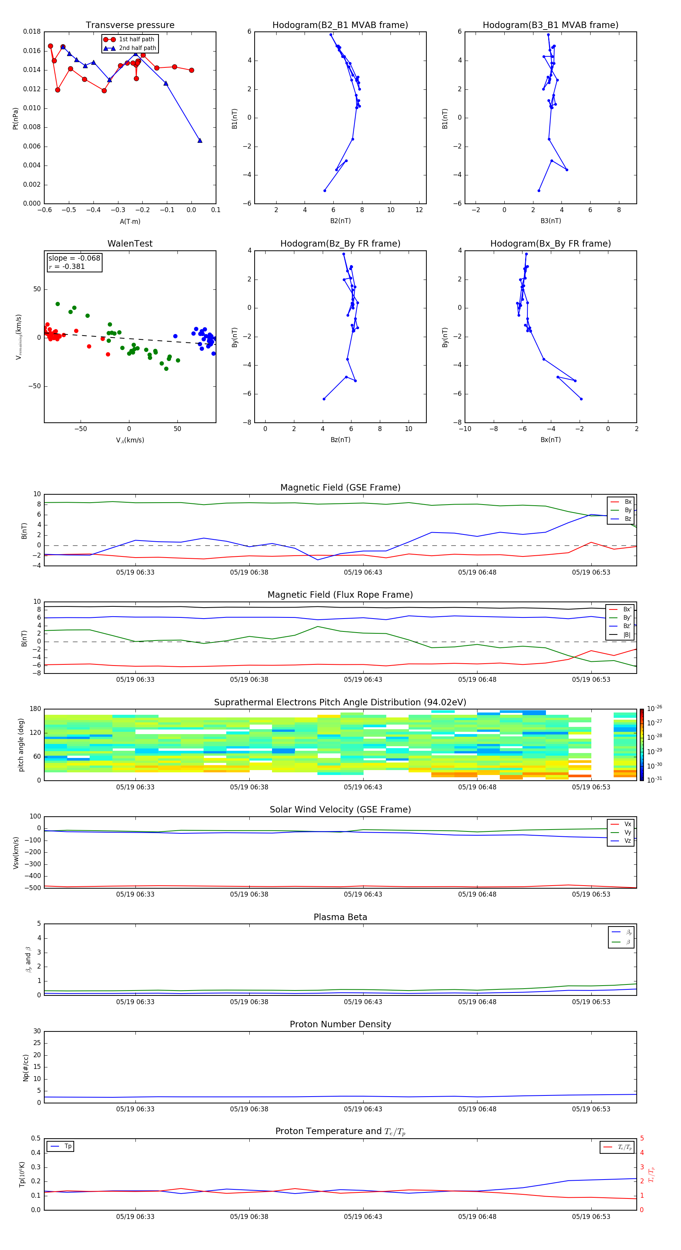This screenshot has width=681, height=1250.
Task: Click the 'Np(#/cc)' y-axis label
Action: tap(26, 1067)
